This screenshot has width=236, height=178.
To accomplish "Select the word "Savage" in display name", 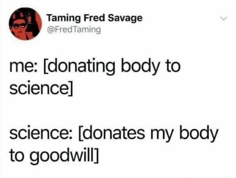I will pos(125,19).
